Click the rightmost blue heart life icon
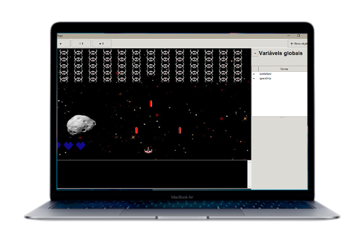The image size is (364, 225). (x=81, y=146)
